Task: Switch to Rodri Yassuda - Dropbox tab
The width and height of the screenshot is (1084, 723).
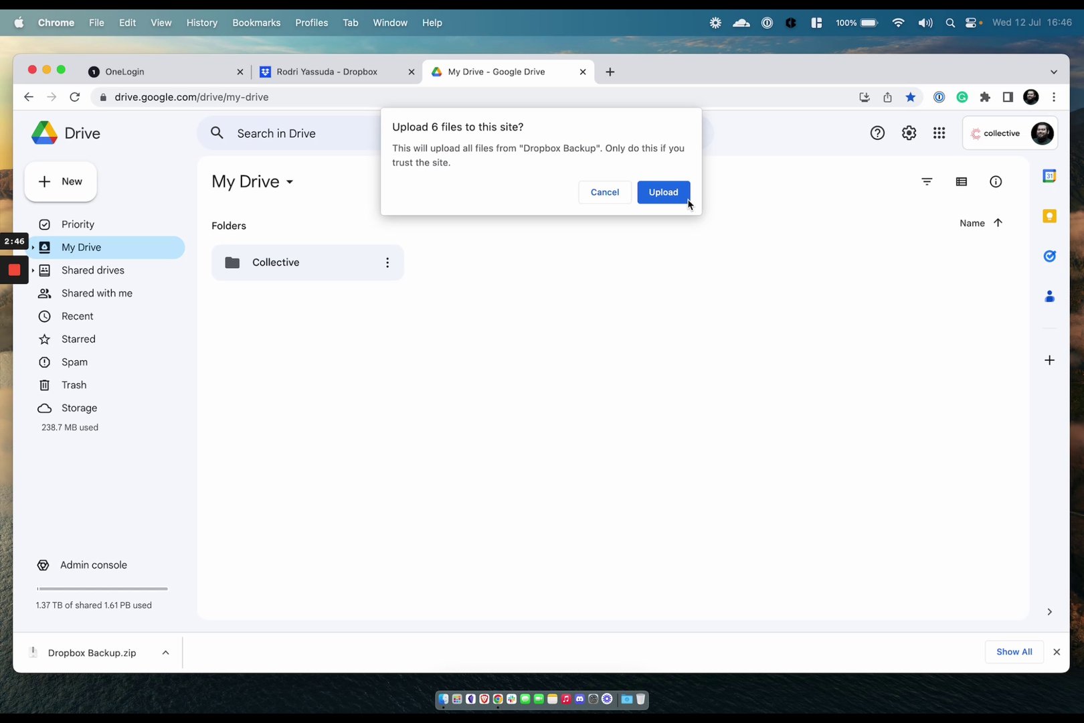Action: click(337, 72)
